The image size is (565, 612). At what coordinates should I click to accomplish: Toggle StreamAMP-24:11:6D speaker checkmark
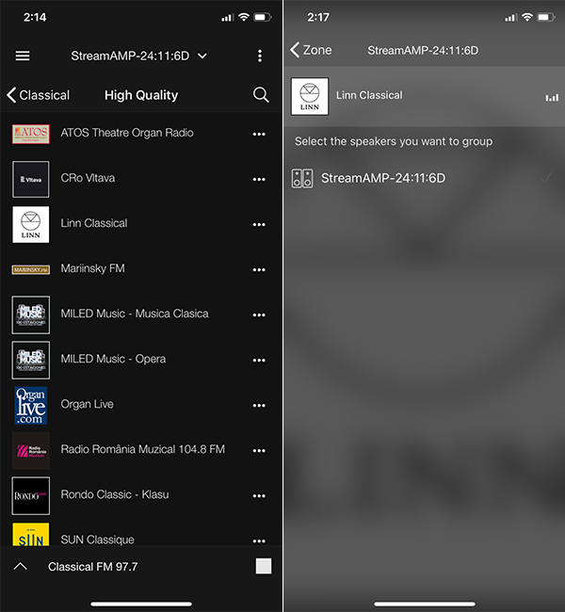tap(545, 178)
